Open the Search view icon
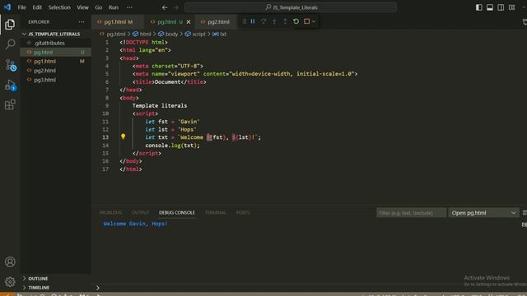 (x=10, y=44)
